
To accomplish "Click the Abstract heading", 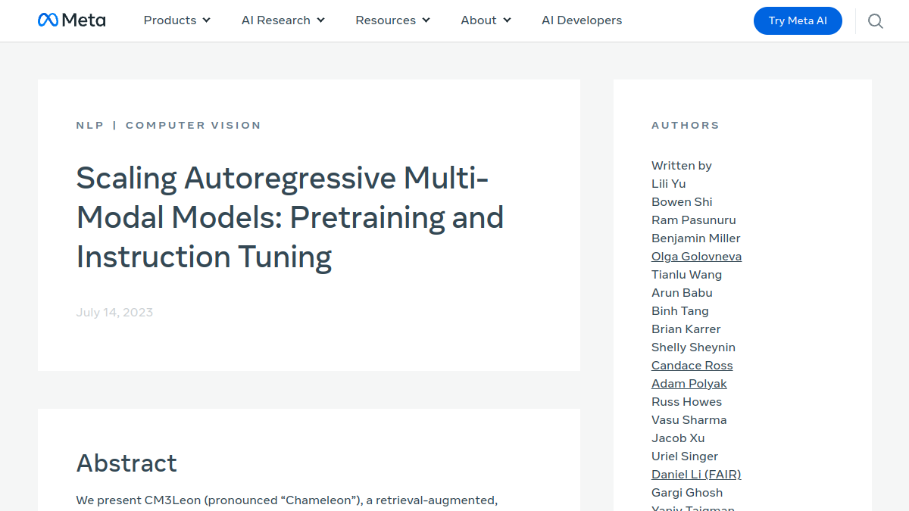I will (x=127, y=463).
